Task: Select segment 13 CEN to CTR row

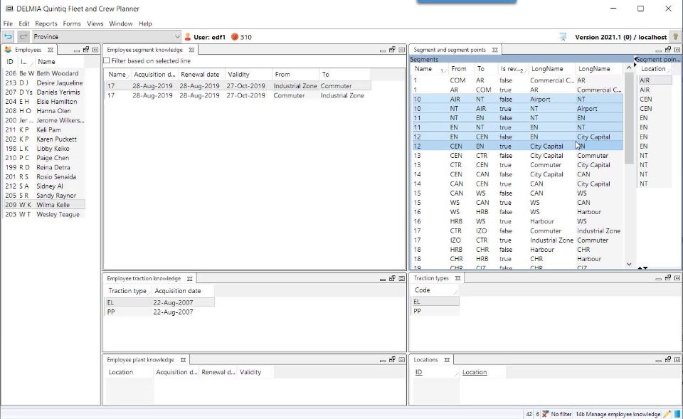Action: (517, 156)
